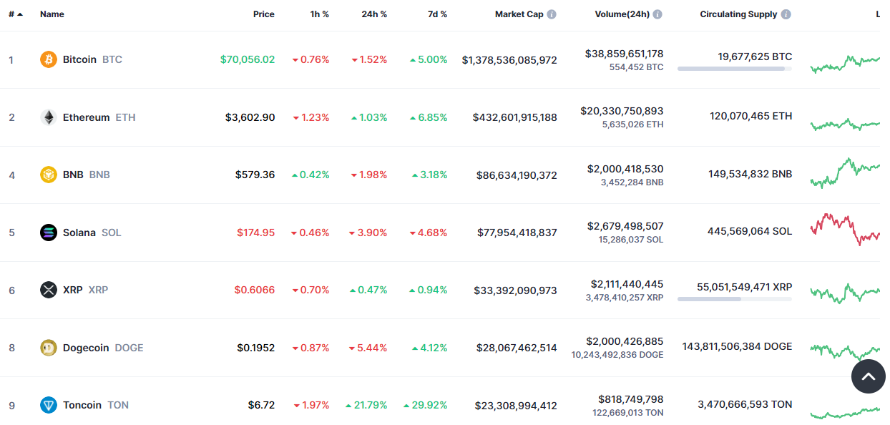
Task: Click the Market Cap info icon
Action: click(552, 14)
